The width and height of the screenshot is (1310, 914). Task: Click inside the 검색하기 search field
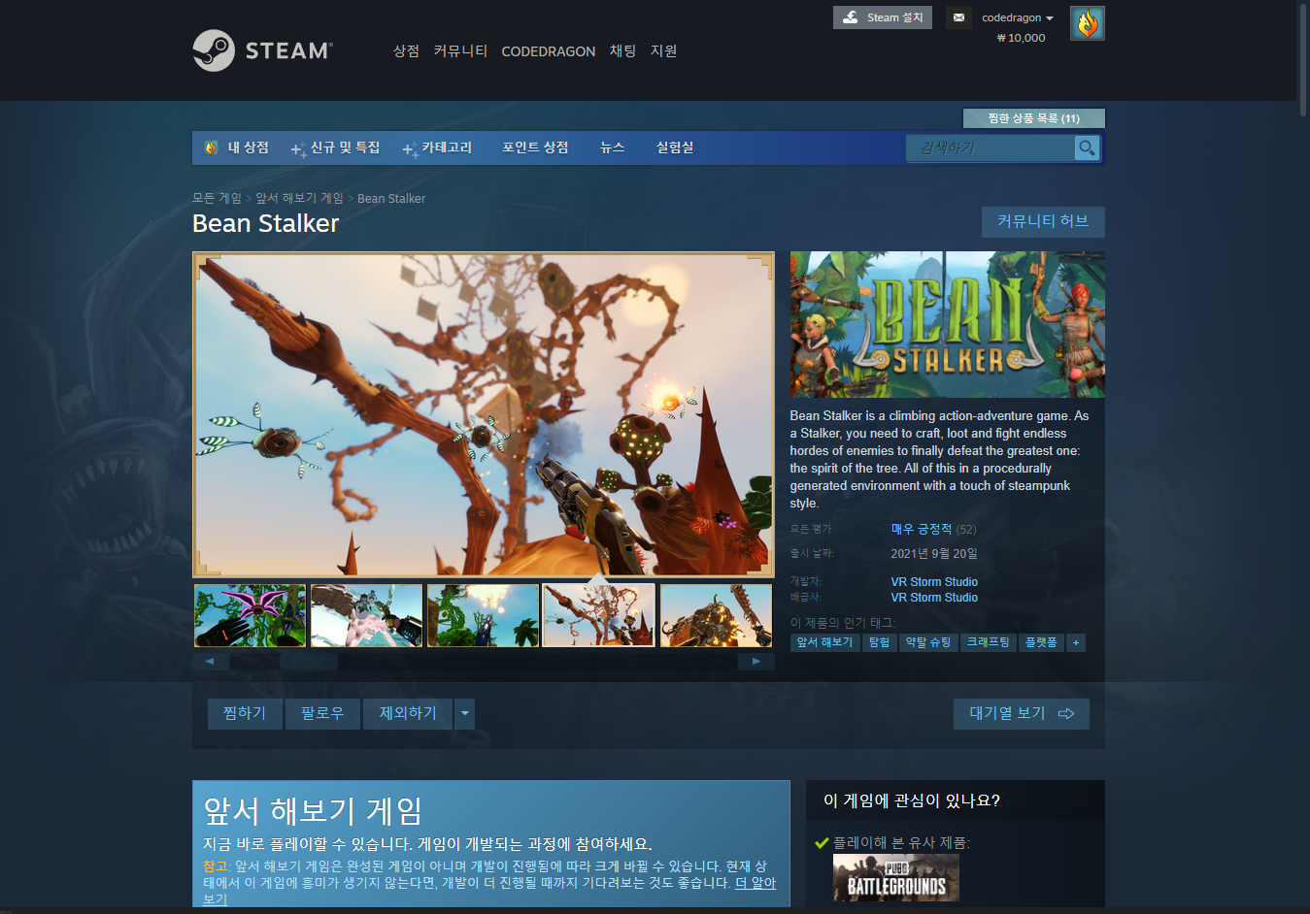pyautogui.click(x=991, y=147)
